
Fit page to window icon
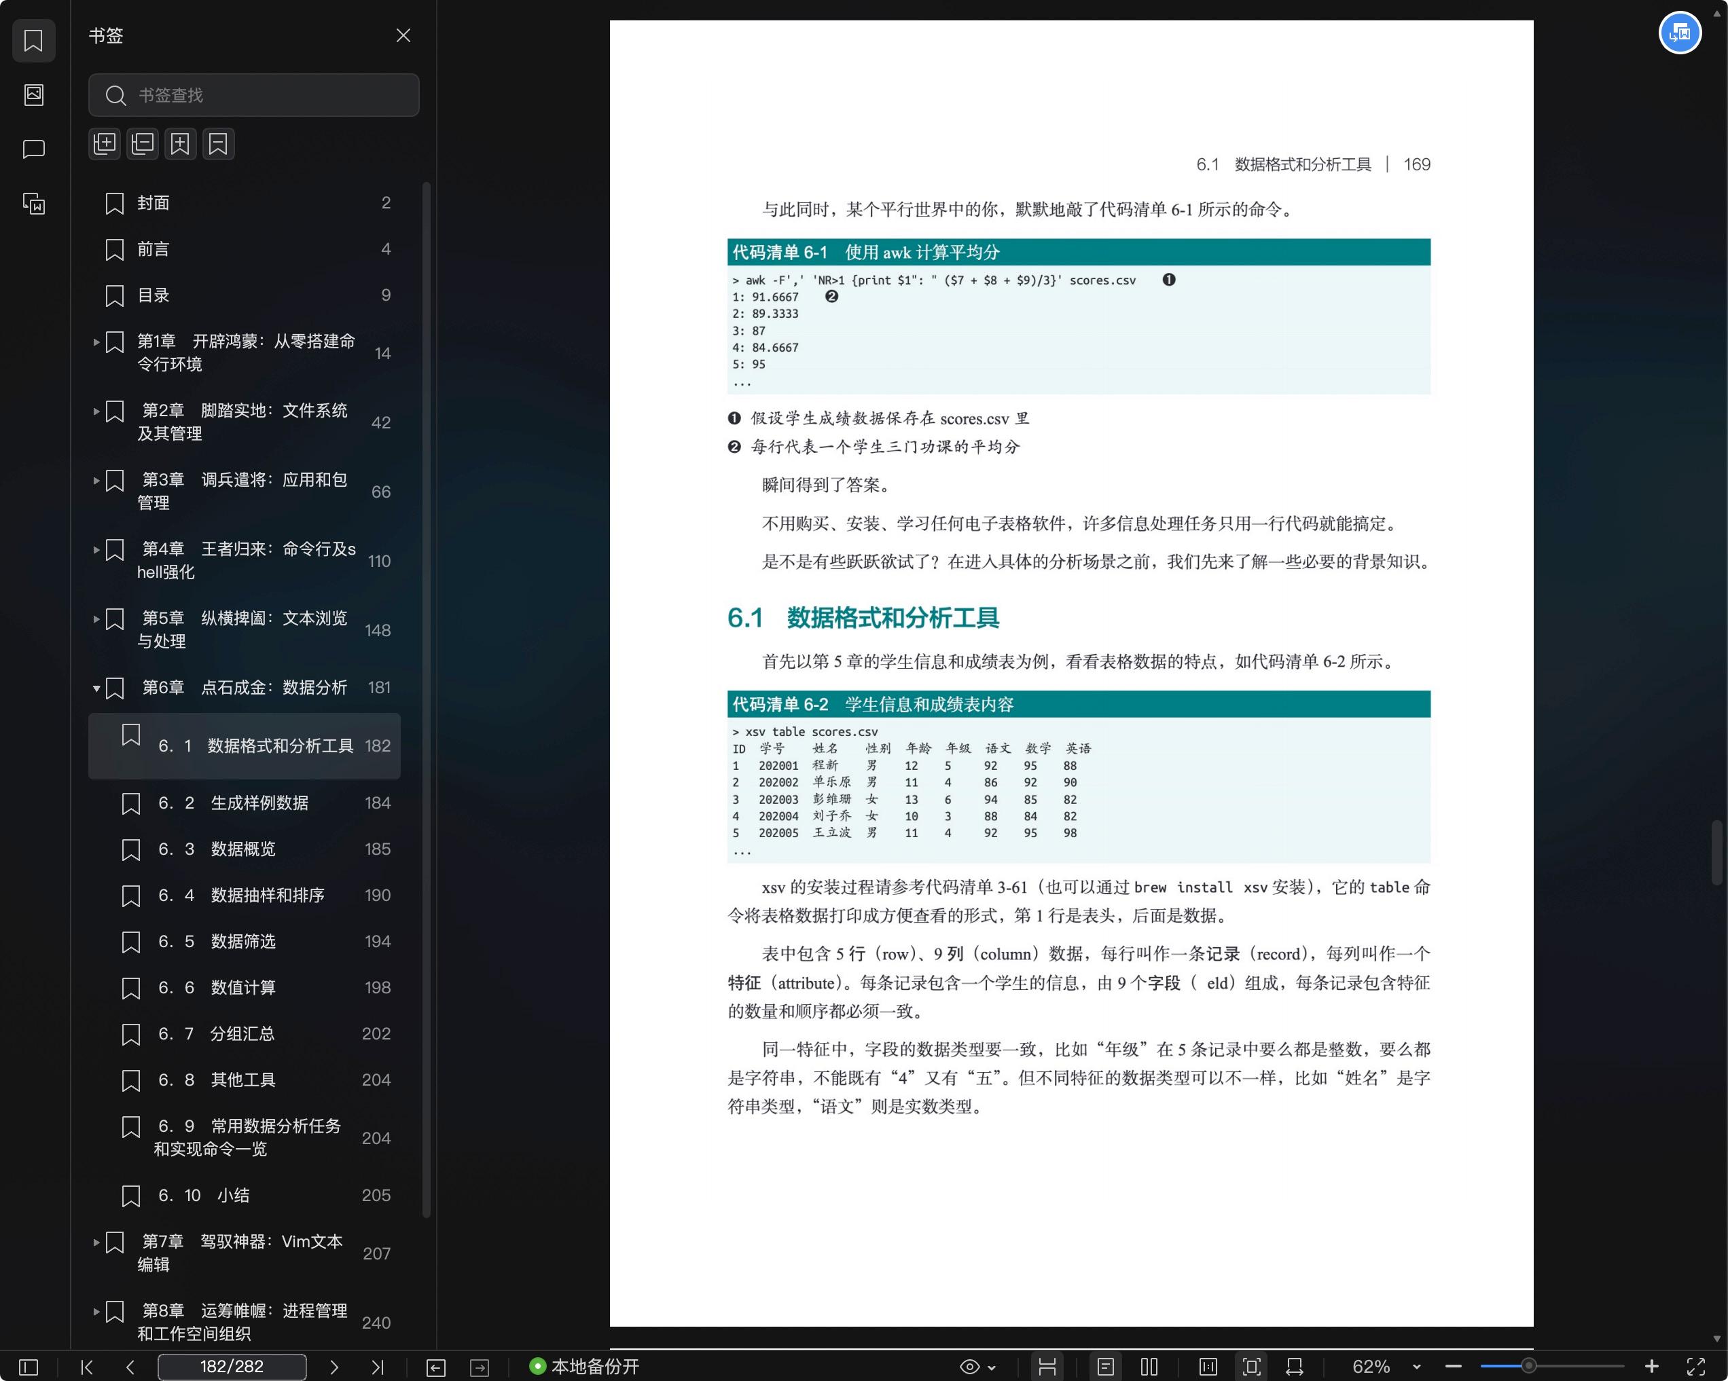(1251, 1367)
